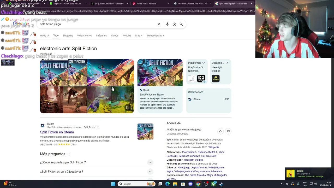Select the Videos search tab
This screenshot has height=188, width=334.
[115, 36]
